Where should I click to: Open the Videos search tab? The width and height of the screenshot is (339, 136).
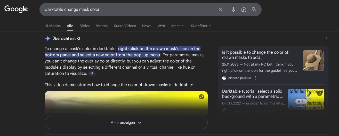[102, 26]
